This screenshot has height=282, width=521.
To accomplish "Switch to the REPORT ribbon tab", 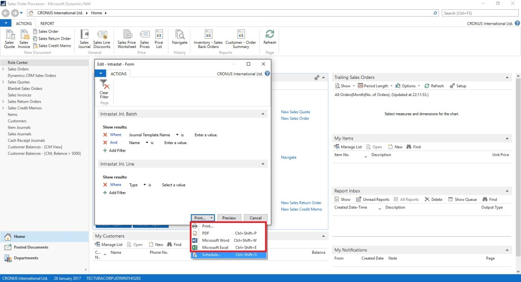I will [47, 23].
